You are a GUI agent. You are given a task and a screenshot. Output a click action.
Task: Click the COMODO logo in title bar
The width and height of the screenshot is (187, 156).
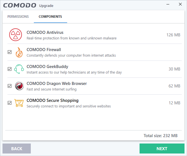(x=19, y=6)
